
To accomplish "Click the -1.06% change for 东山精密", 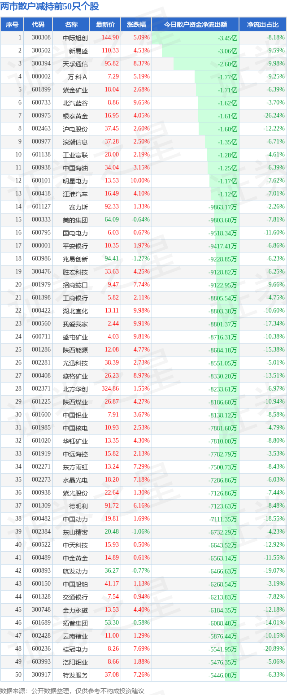I will [x=141, y=532].
